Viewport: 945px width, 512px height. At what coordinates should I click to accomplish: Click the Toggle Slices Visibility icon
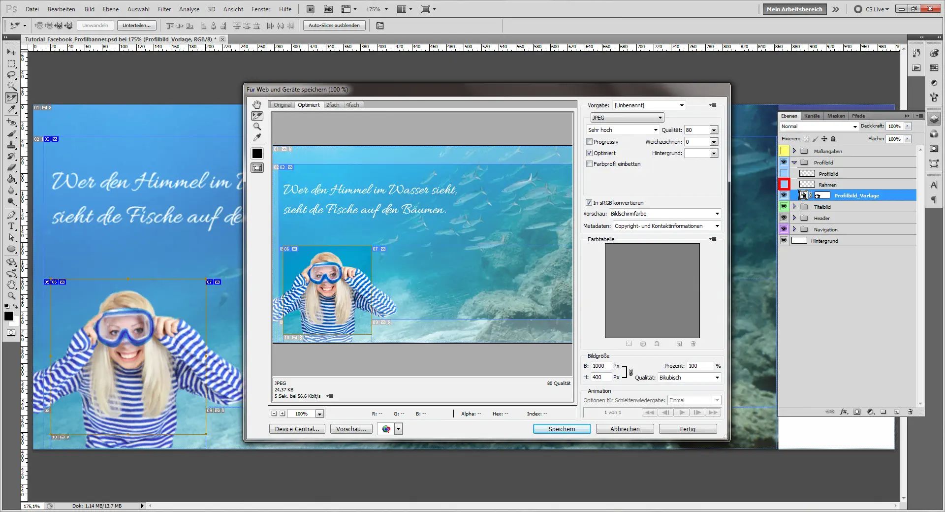click(x=256, y=167)
